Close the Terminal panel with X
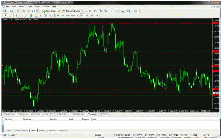221x138 pixels. (3, 118)
